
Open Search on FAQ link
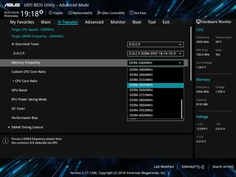pos(223,167)
